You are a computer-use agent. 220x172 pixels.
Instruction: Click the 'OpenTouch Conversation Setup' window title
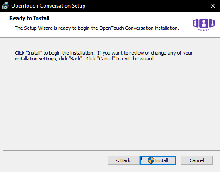48,6
